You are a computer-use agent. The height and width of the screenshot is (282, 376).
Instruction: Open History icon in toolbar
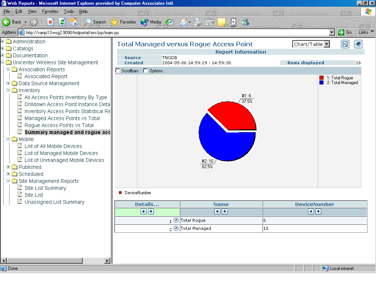pos(170,22)
